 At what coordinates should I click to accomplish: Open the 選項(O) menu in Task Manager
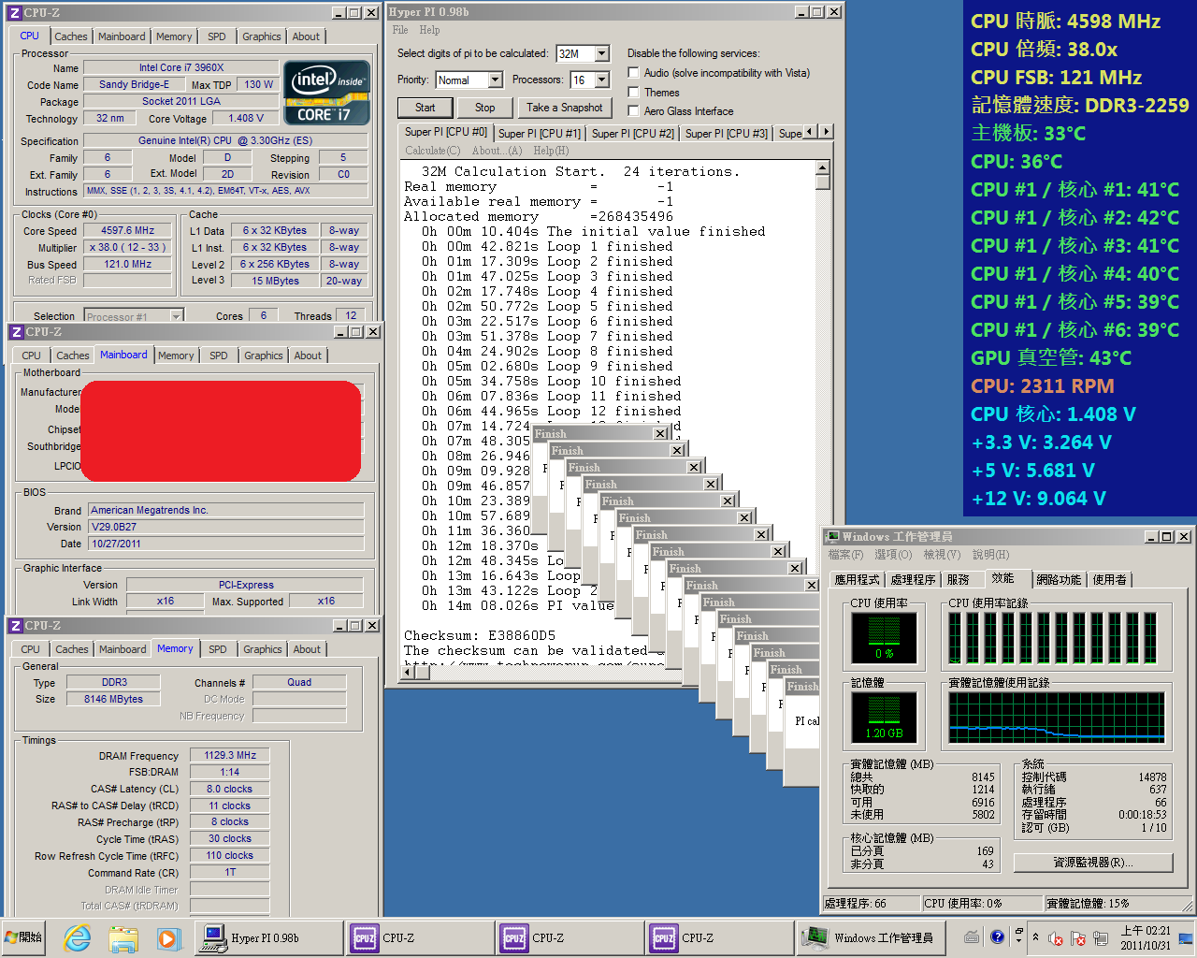(893, 555)
